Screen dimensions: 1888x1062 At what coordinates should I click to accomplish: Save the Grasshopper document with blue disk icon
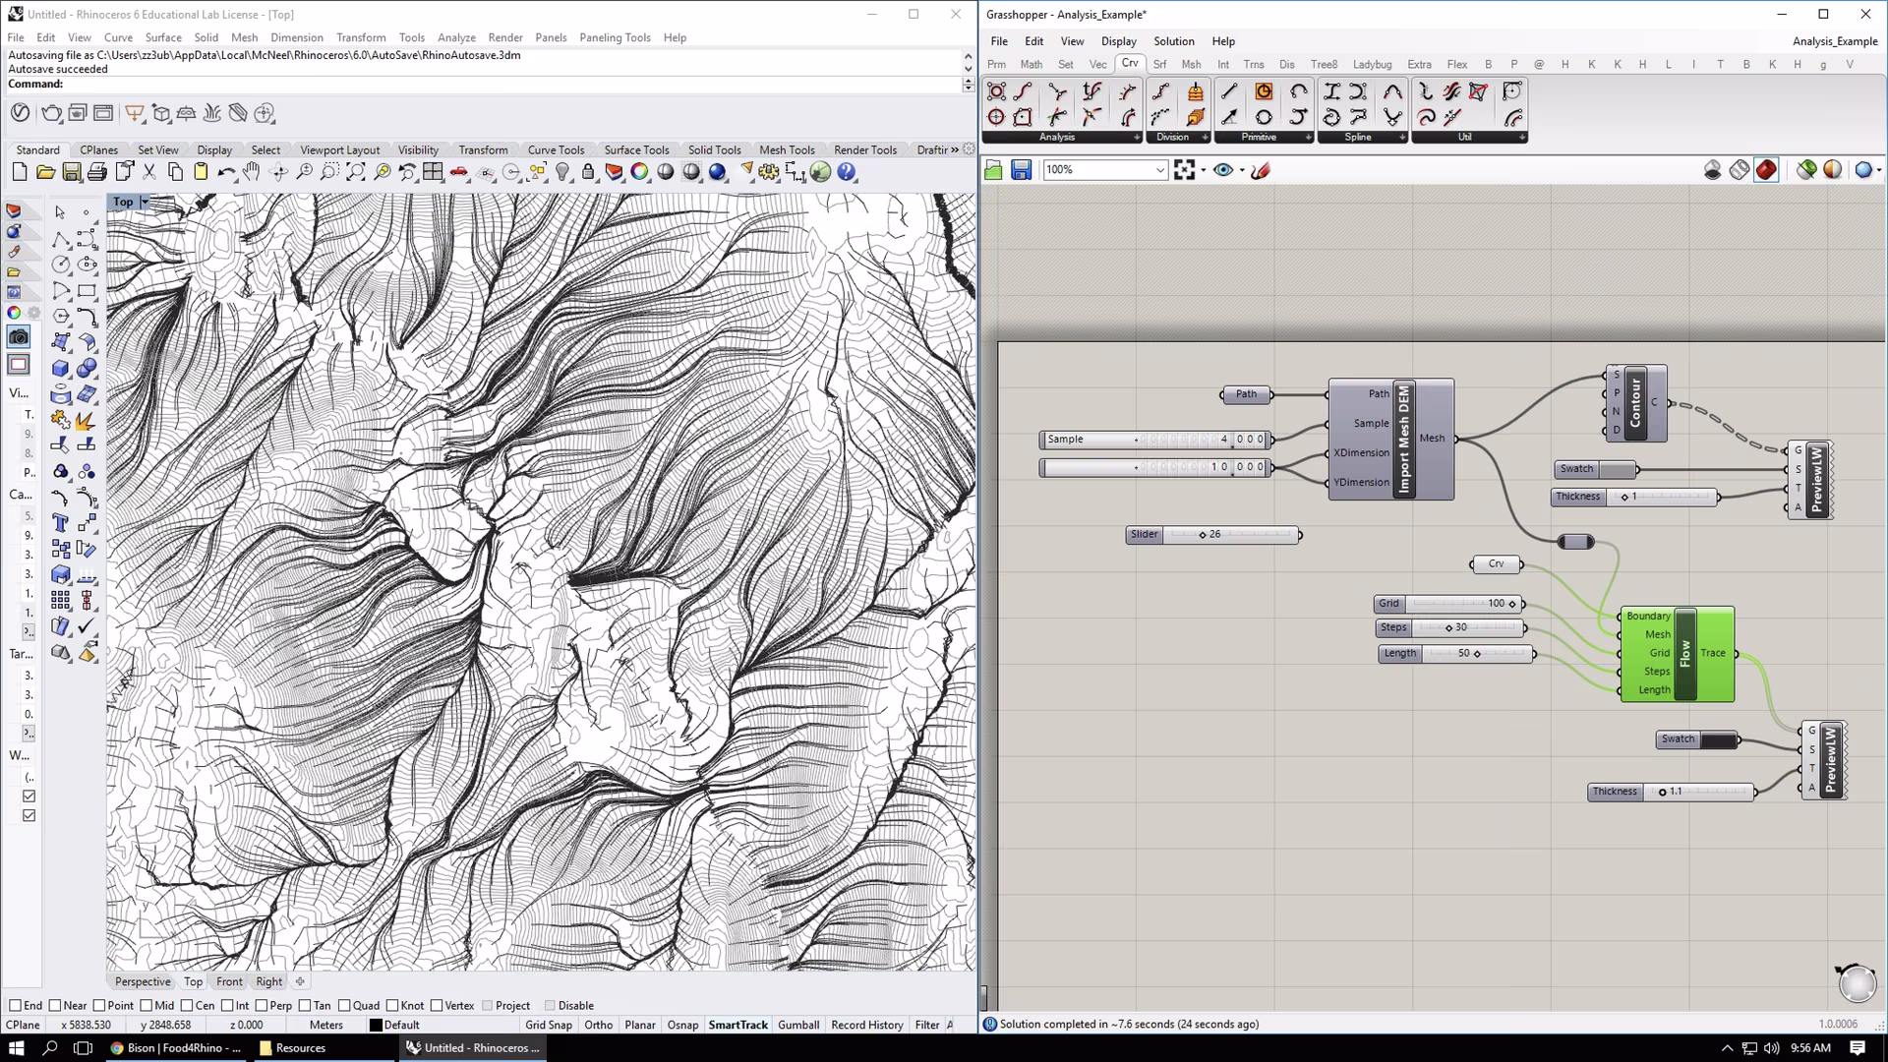point(1021,170)
